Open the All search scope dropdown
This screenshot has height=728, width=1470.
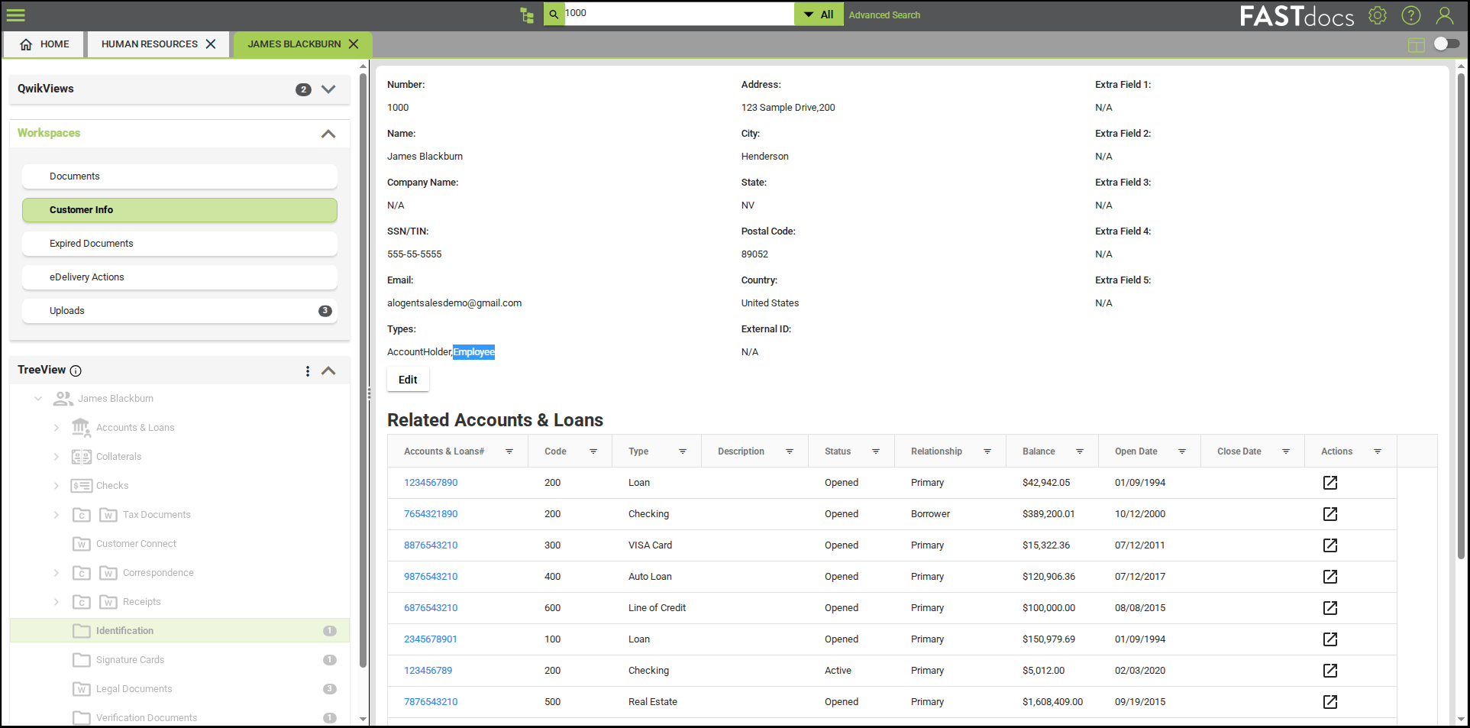(819, 15)
